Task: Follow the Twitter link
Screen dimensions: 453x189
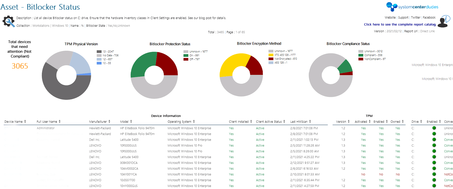Action: [415, 17]
